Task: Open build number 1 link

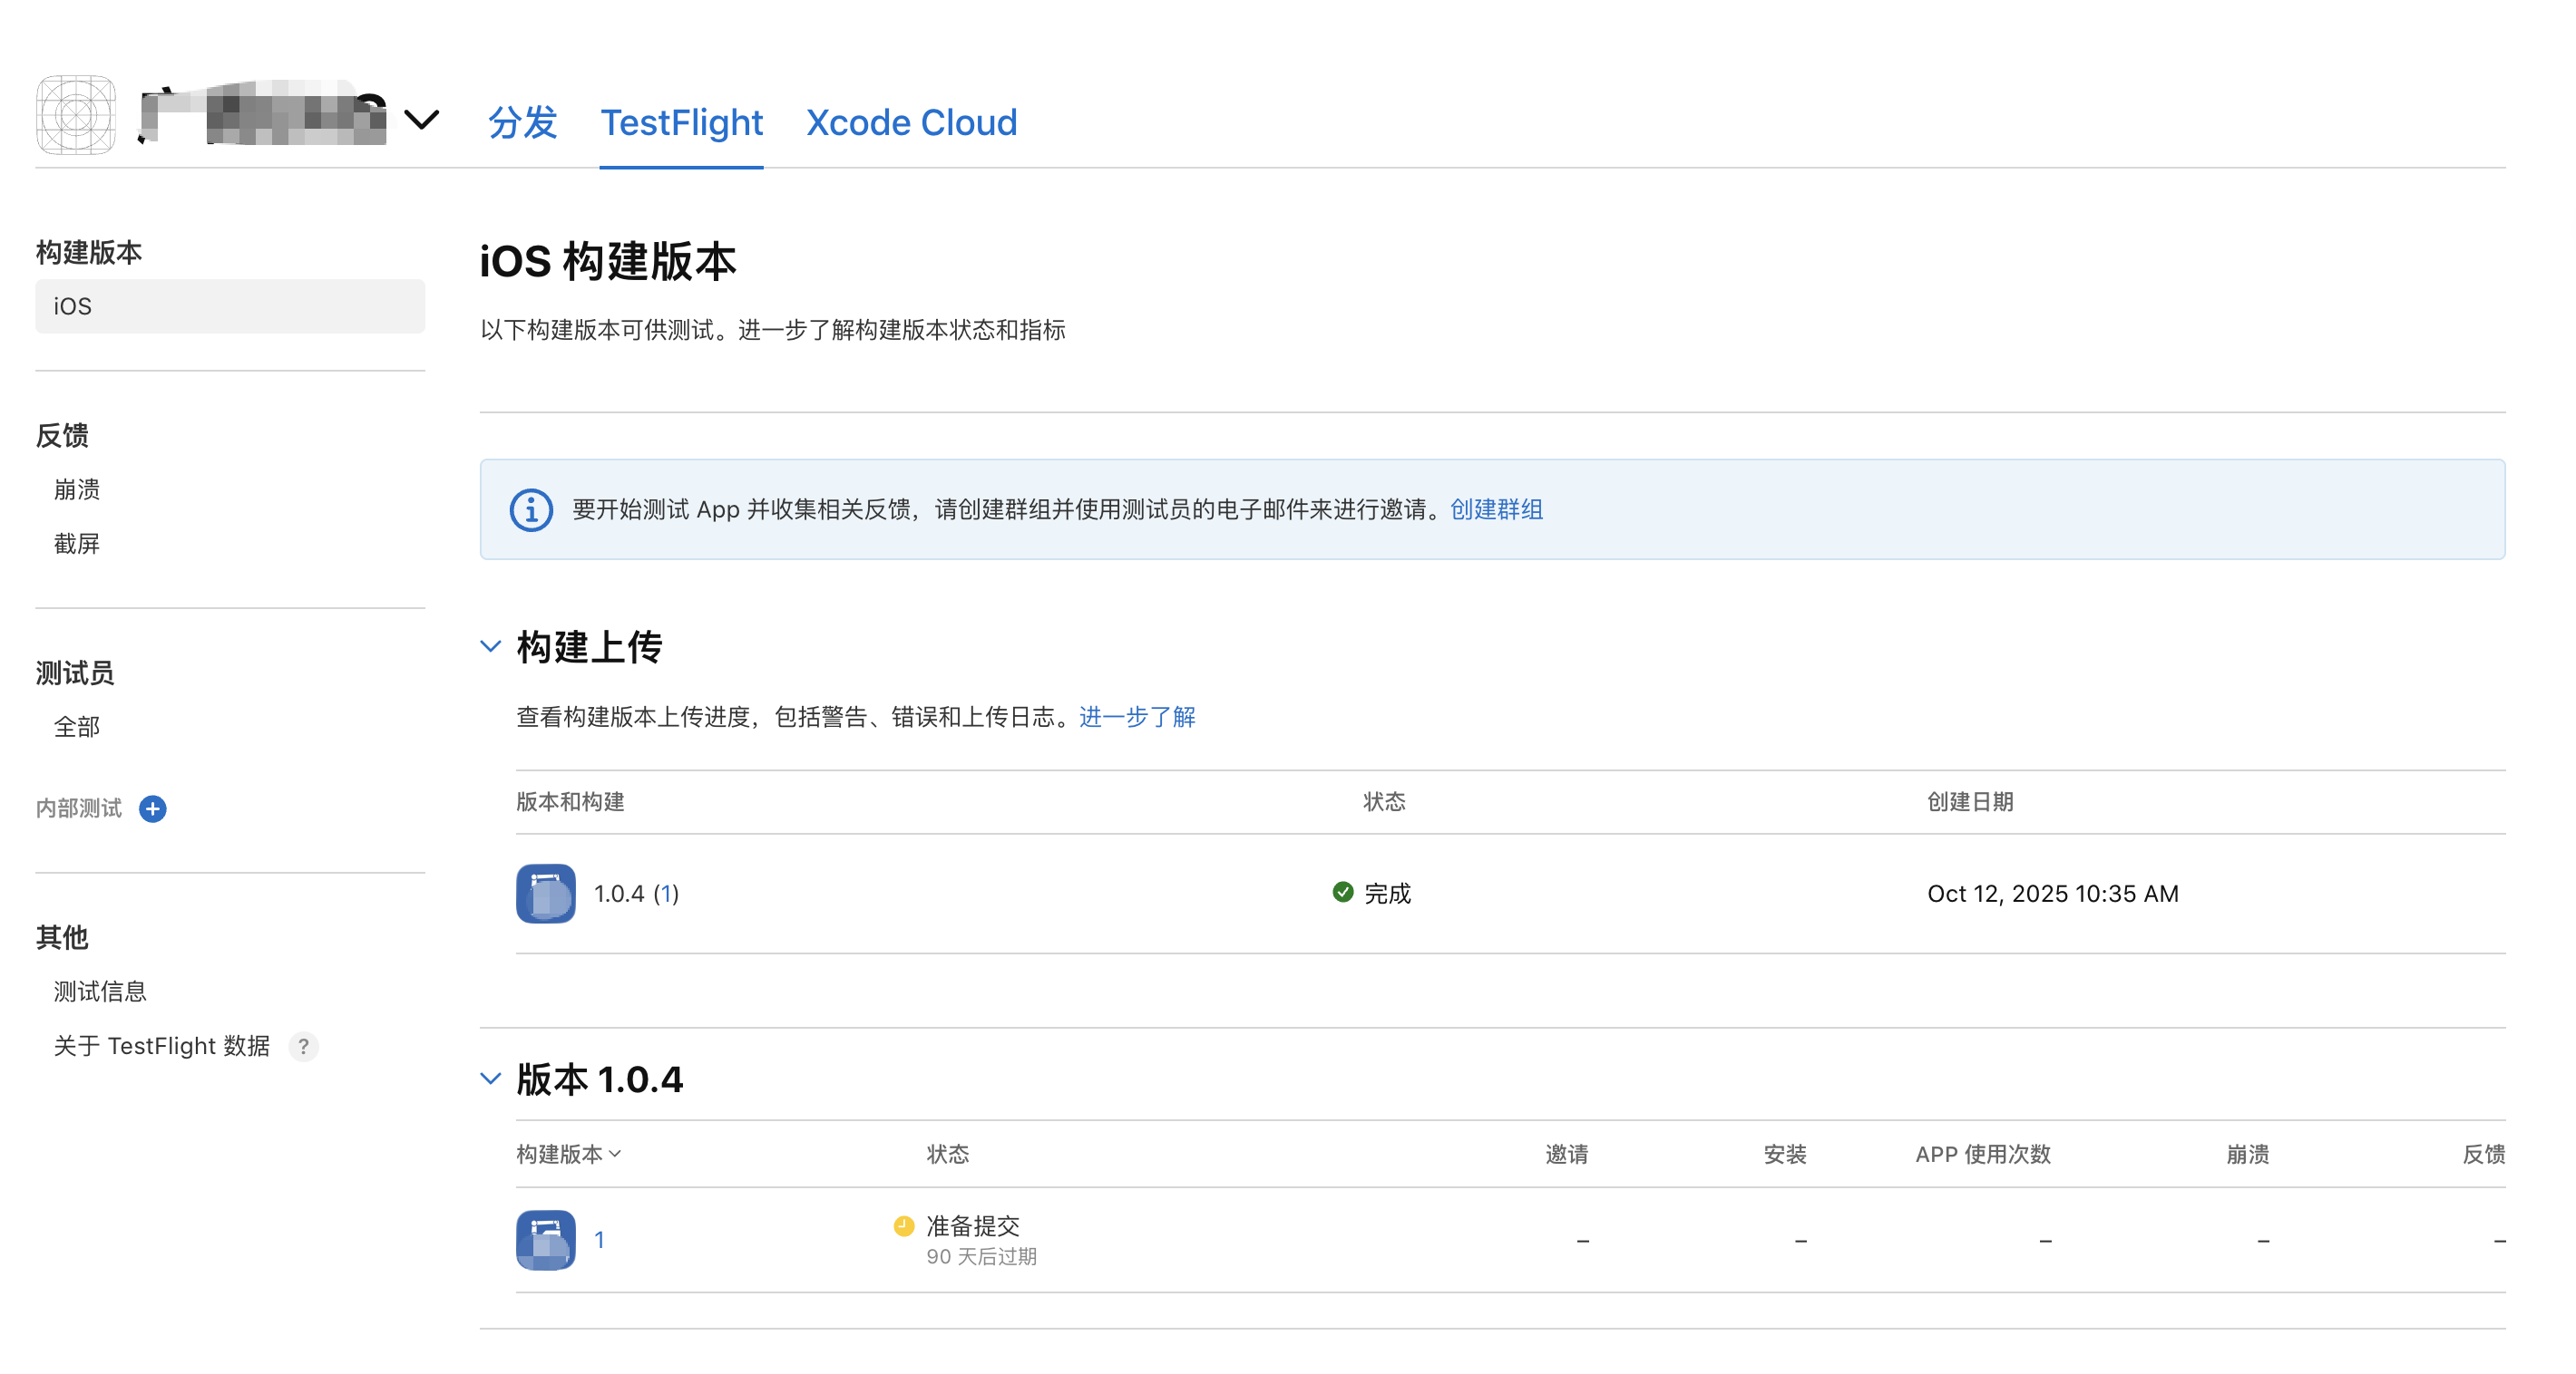Action: tap(599, 1240)
